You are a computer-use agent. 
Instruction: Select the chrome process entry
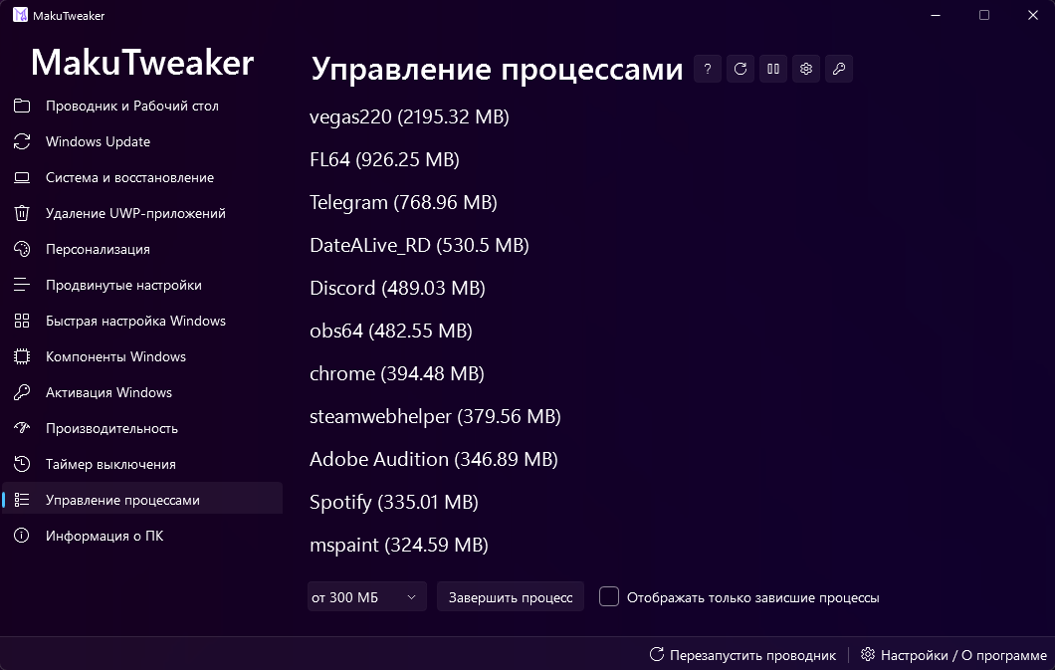click(x=396, y=373)
